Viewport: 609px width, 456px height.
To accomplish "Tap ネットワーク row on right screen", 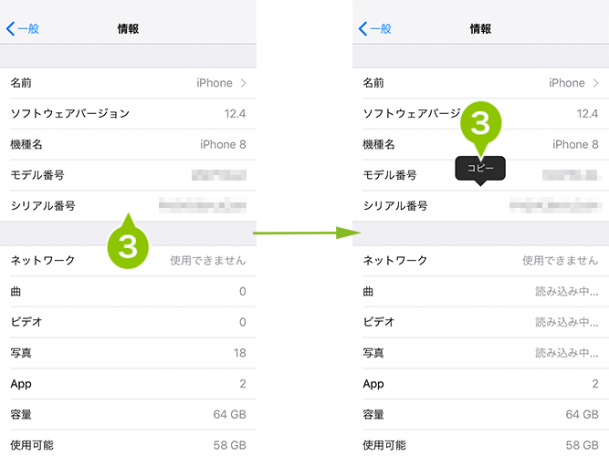I will click(x=481, y=261).
